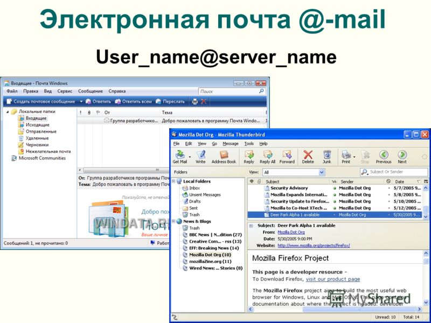
Task: Open Mozilla to Co-Host XTech message
Action: 335,208
